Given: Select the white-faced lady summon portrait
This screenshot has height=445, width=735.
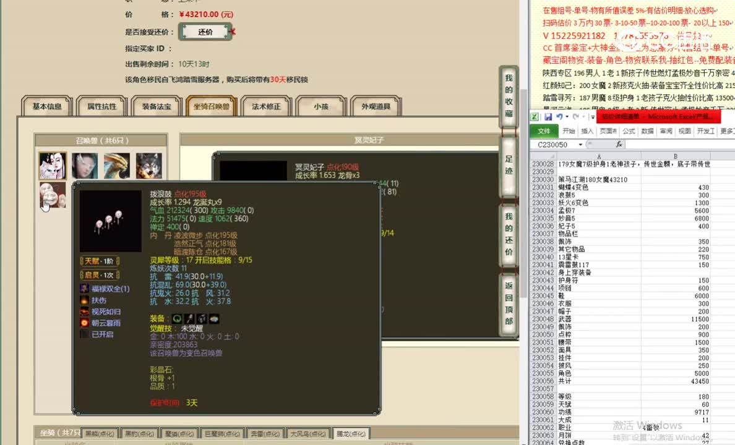Looking at the screenshot, I should [x=53, y=166].
